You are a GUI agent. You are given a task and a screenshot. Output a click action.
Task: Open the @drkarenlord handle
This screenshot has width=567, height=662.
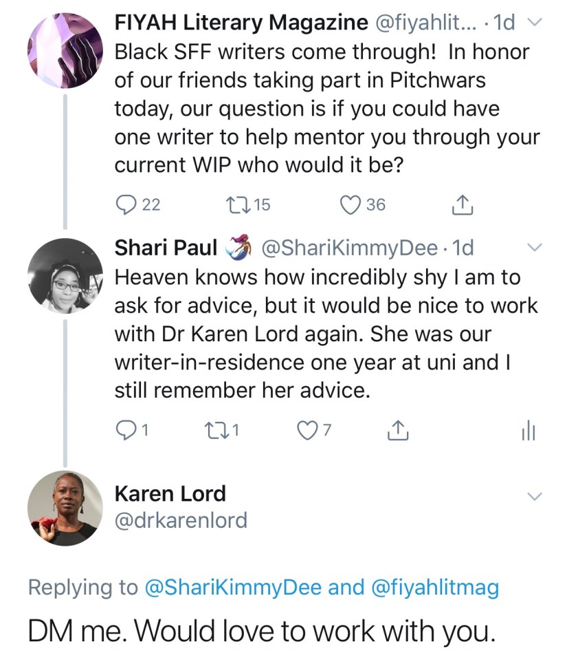(181, 520)
